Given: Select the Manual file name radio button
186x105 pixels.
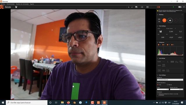Looking at the screenshot, I should (x=167, y=85).
